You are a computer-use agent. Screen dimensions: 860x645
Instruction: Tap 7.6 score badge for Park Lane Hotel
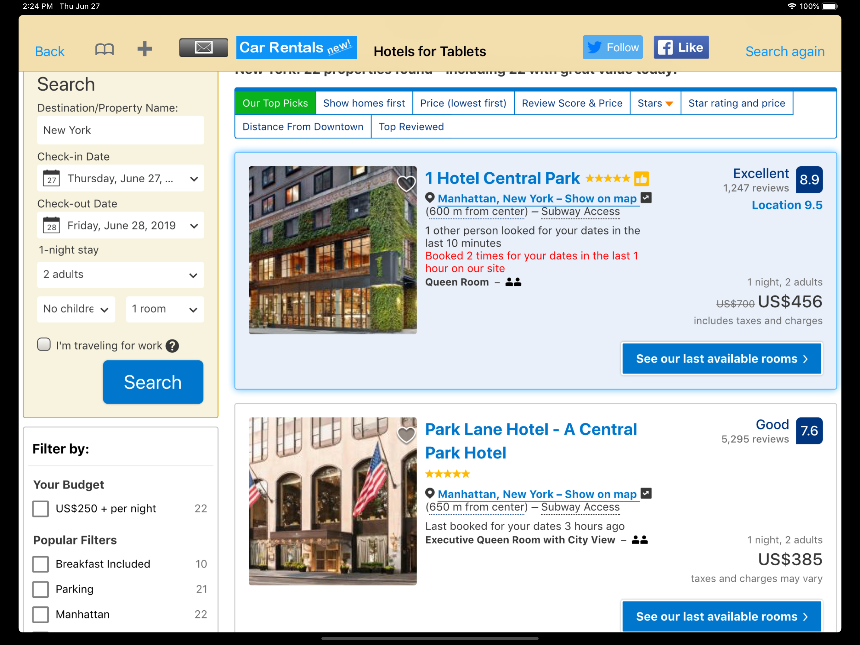[809, 431]
